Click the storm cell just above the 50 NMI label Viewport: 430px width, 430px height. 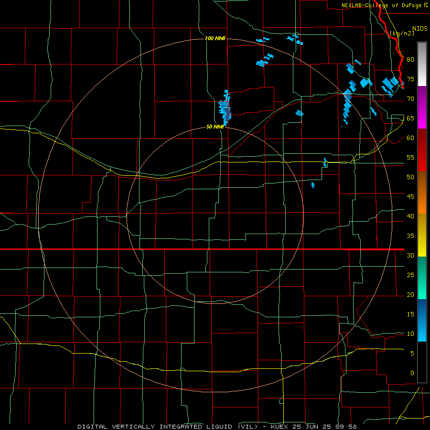pyautogui.click(x=225, y=107)
